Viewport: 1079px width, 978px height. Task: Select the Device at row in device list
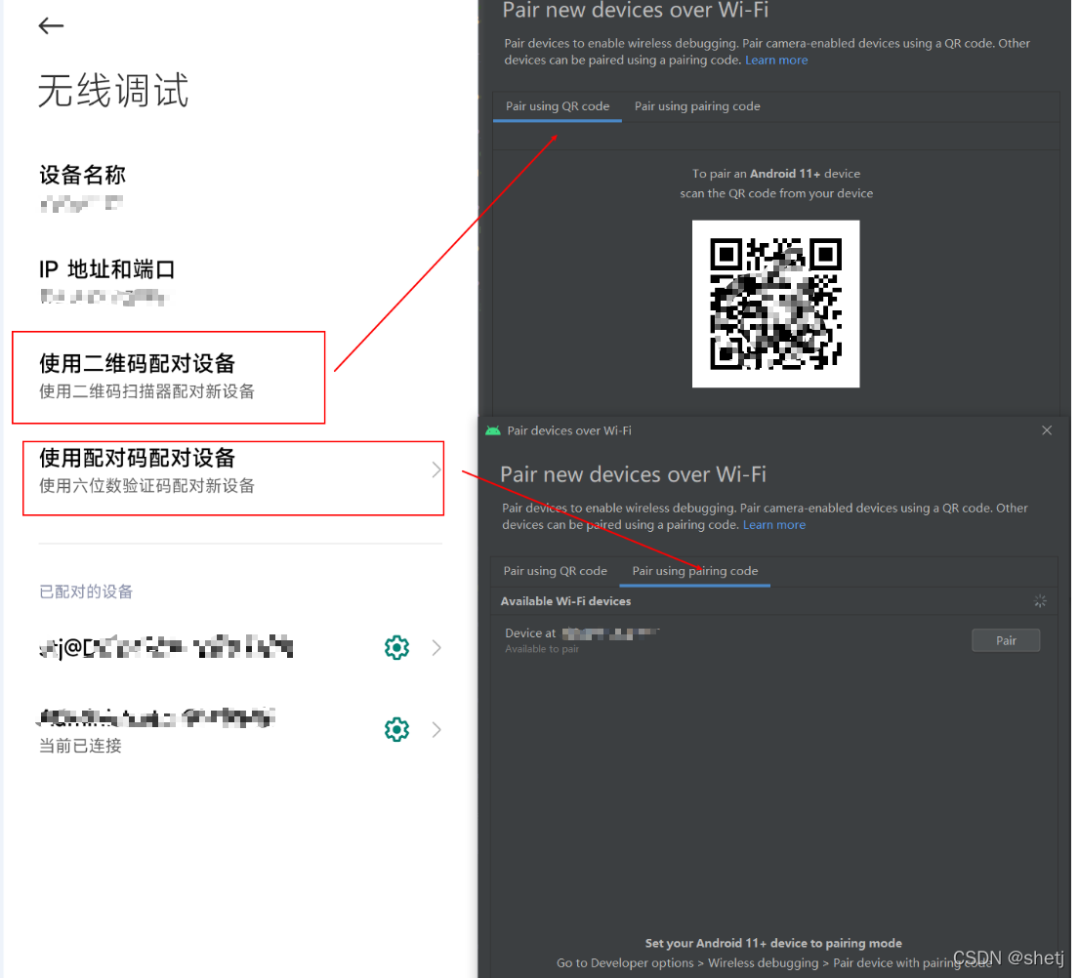(x=773, y=639)
